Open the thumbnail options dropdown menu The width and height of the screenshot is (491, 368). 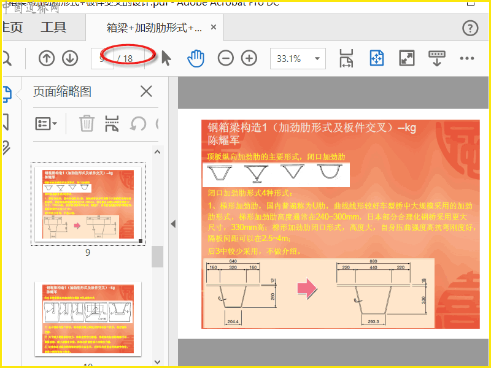point(45,124)
